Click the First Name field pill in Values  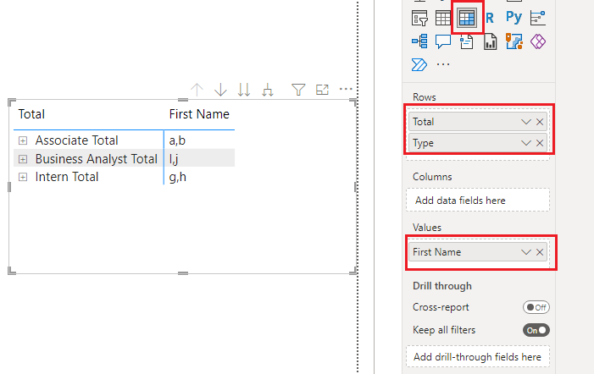click(x=478, y=252)
